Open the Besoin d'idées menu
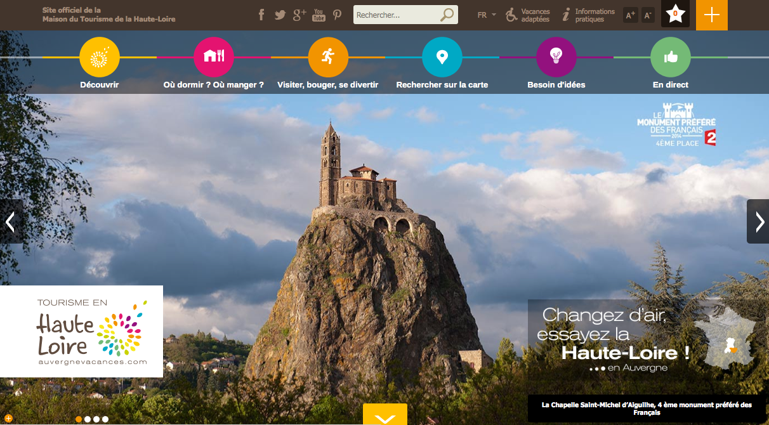 click(x=556, y=64)
